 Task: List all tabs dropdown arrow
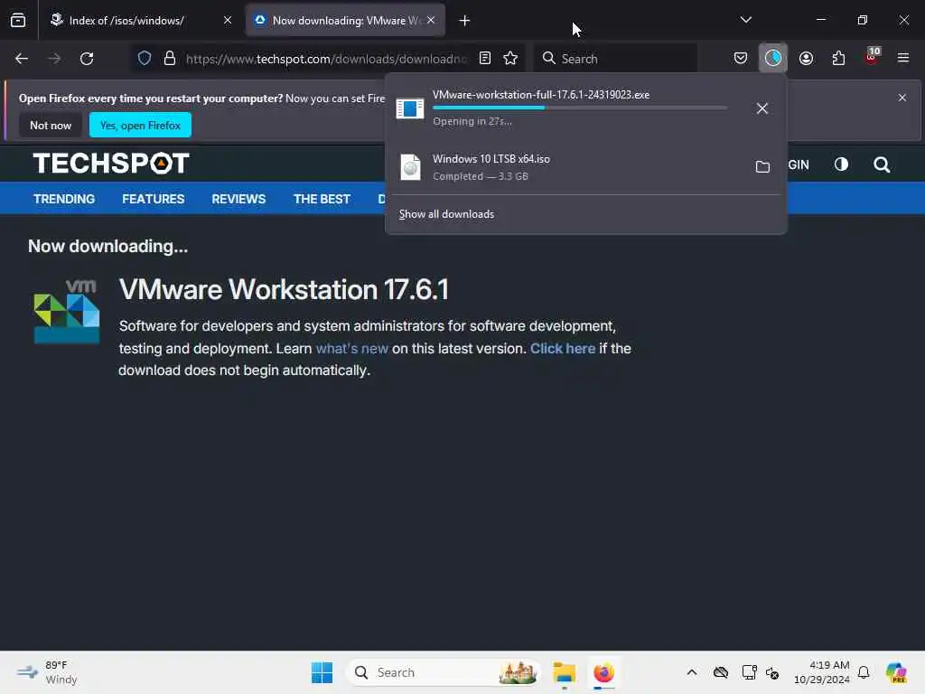(745, 20)
